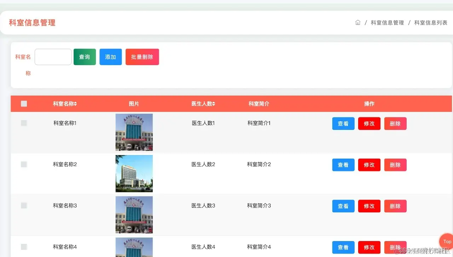Click the 操作 column header
The height and width of the screenshot is (257, 453).
point(369,104)
